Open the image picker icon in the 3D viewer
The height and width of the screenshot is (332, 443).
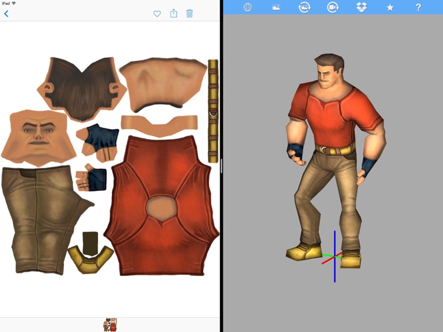click(x=276, y=8)
